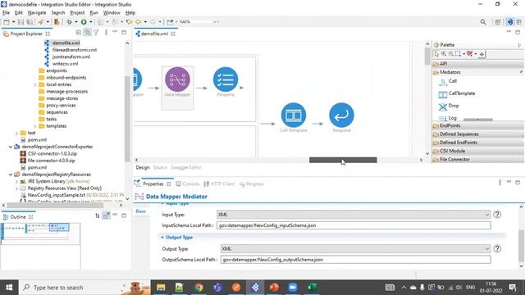Open File Explorer from the taskbar
The image size is (525, 295).
(161, 288)
